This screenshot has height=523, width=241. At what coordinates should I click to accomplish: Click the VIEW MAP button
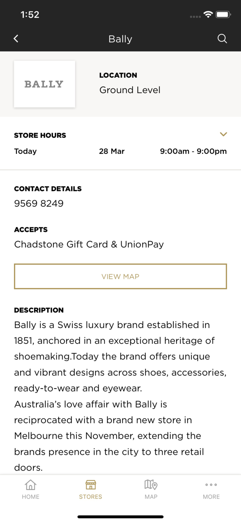pos(121,276)
